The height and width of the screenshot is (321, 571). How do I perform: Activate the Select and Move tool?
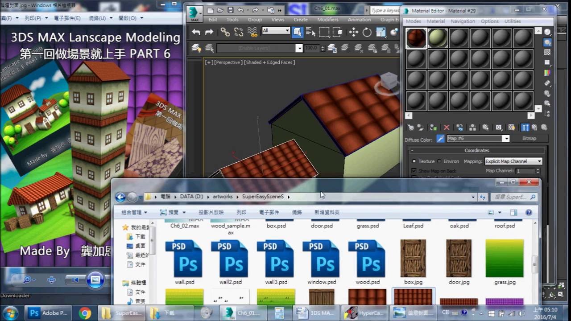(353, 32)
